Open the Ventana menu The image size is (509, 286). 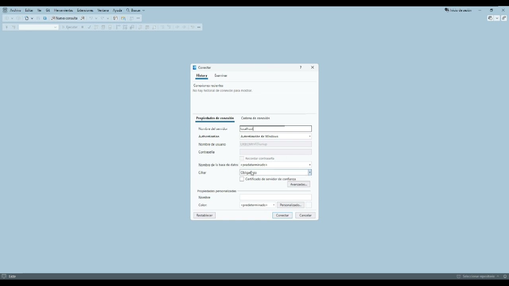(x=103, y=10)
